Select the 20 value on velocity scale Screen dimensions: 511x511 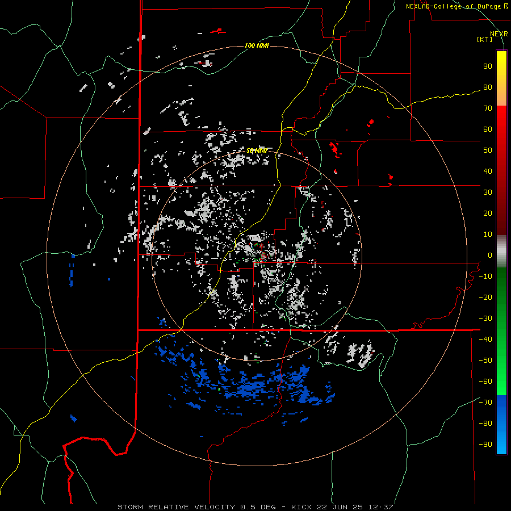coord(488,213)
